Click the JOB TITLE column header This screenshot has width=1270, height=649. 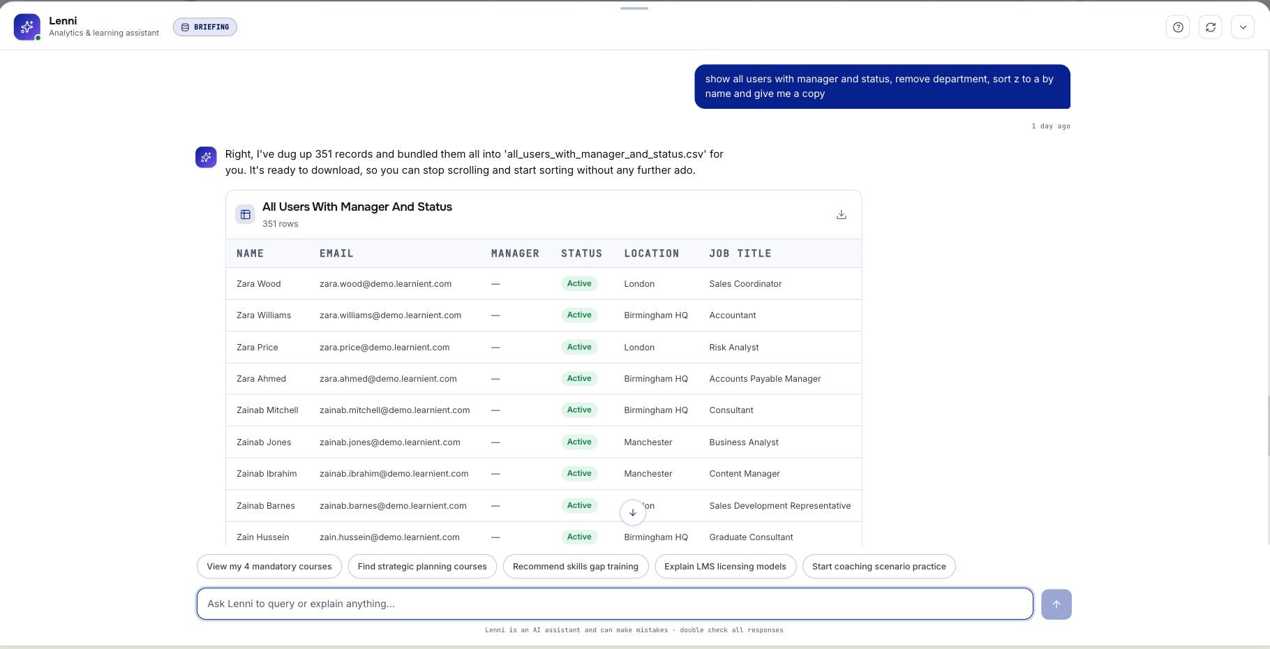[x=740, y=253]
